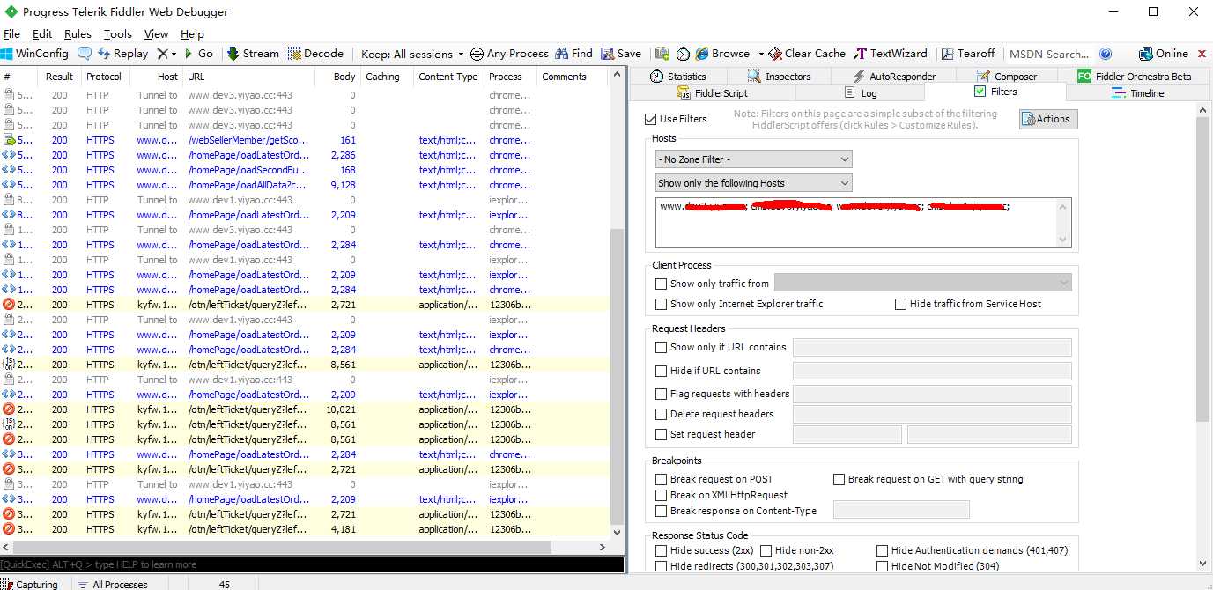Select the /webSellerMember/getSco session row
The width and height of the screenshot is (1213, 590).
pos(305,140)
